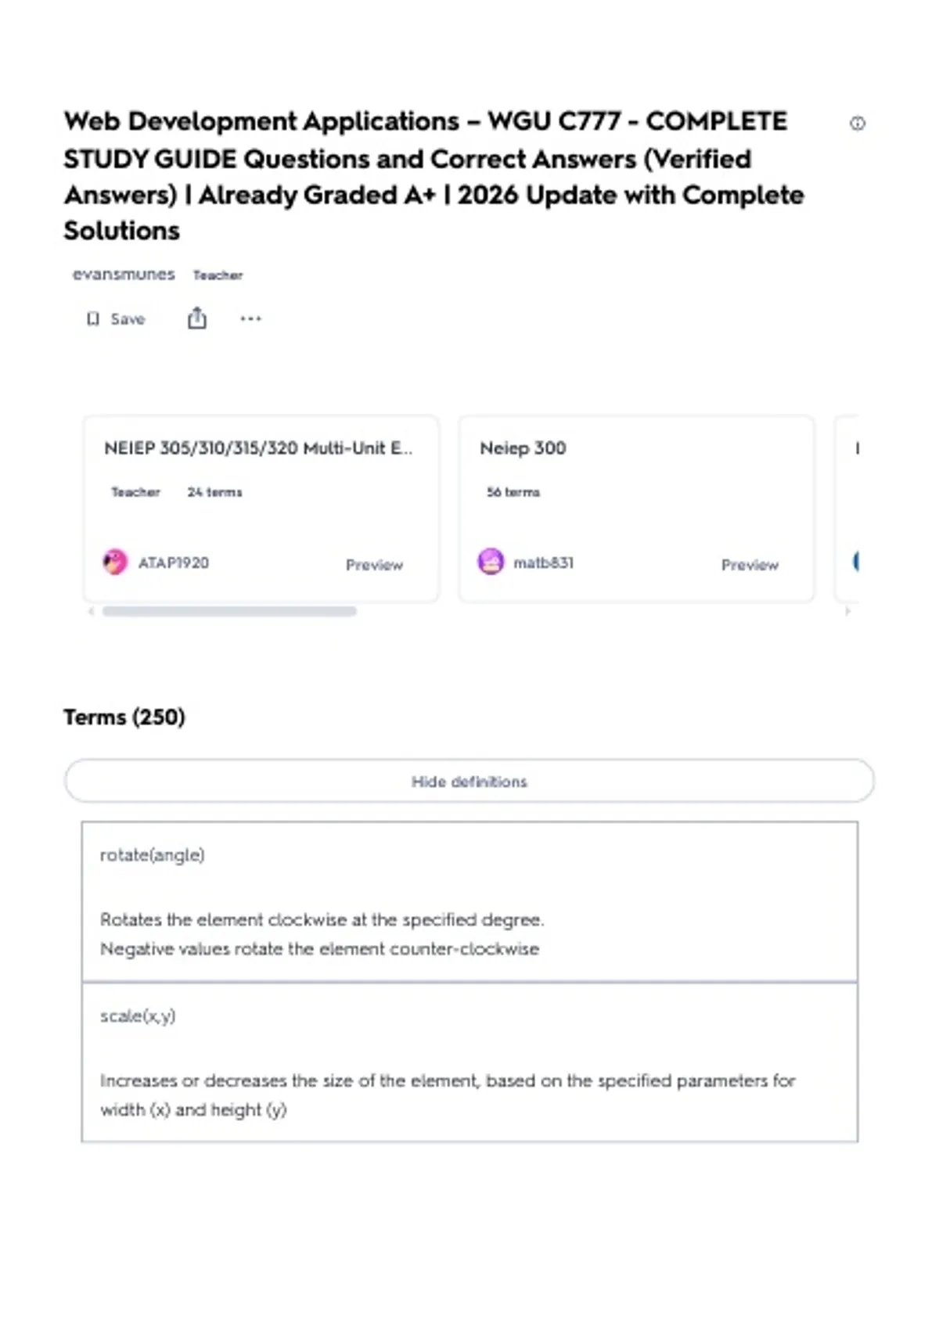939x1330 pixels.
Task: Click the ATAP1920 profile avatar
Action: (115, 562)
